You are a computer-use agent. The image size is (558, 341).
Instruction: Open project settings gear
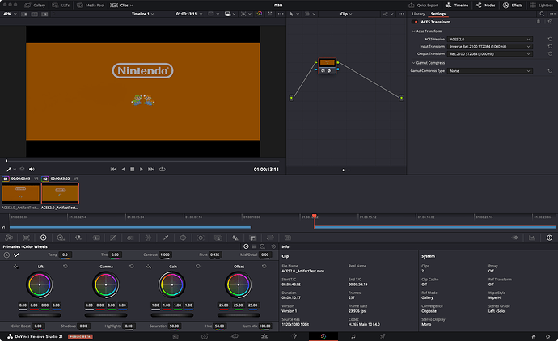pos(547,336)
